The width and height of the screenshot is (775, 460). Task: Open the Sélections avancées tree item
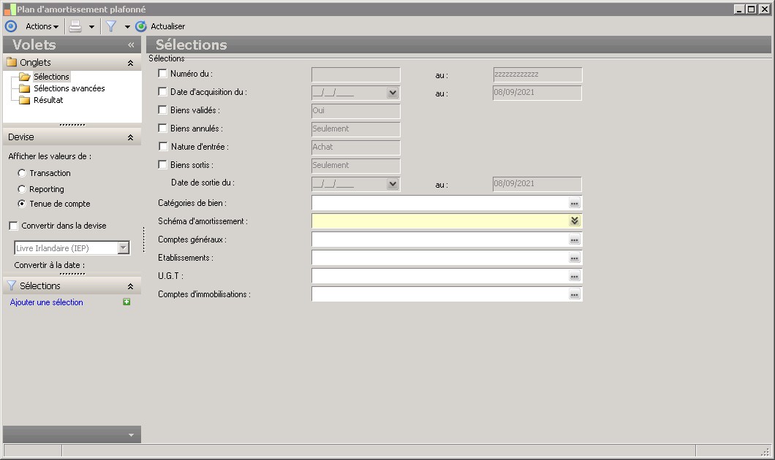click(x=69, y=88)
